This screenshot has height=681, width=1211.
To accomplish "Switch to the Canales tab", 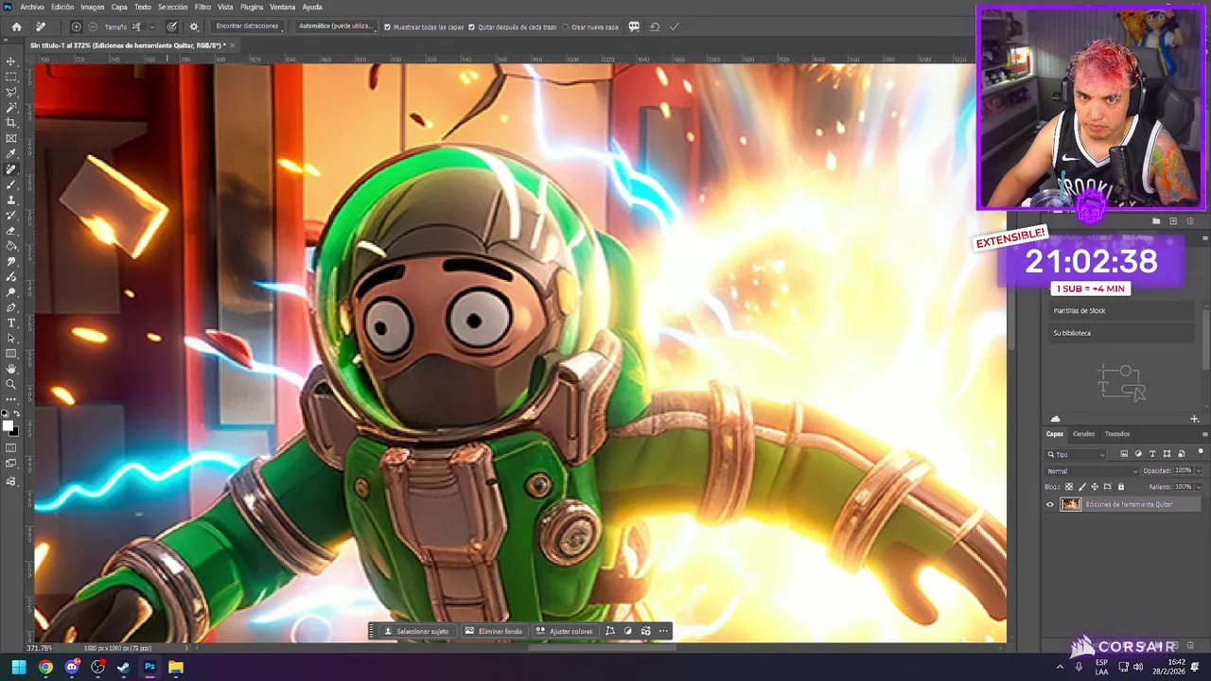I will pos(1083,434).
